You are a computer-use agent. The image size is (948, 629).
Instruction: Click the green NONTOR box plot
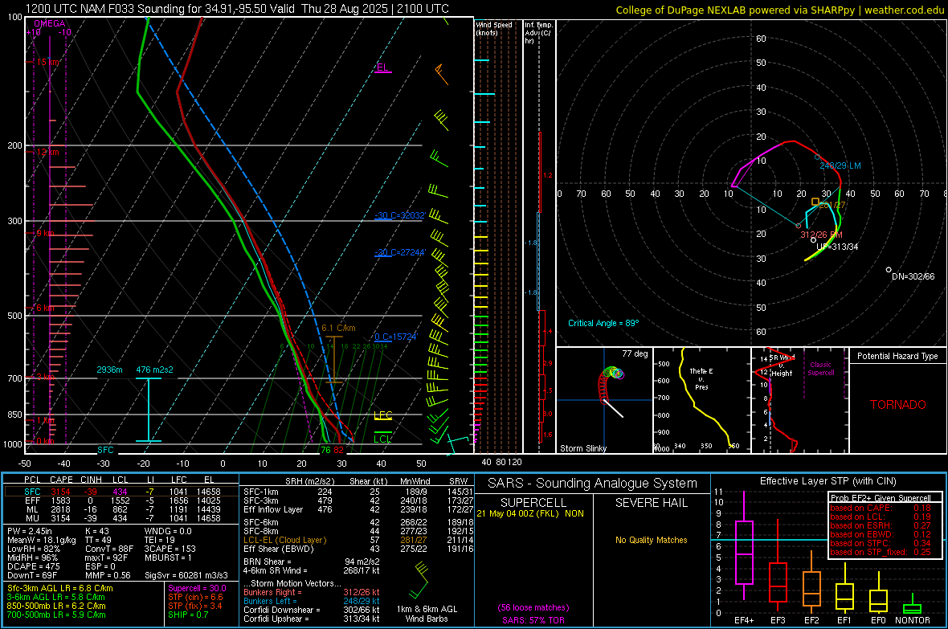[x=913, y=608]
